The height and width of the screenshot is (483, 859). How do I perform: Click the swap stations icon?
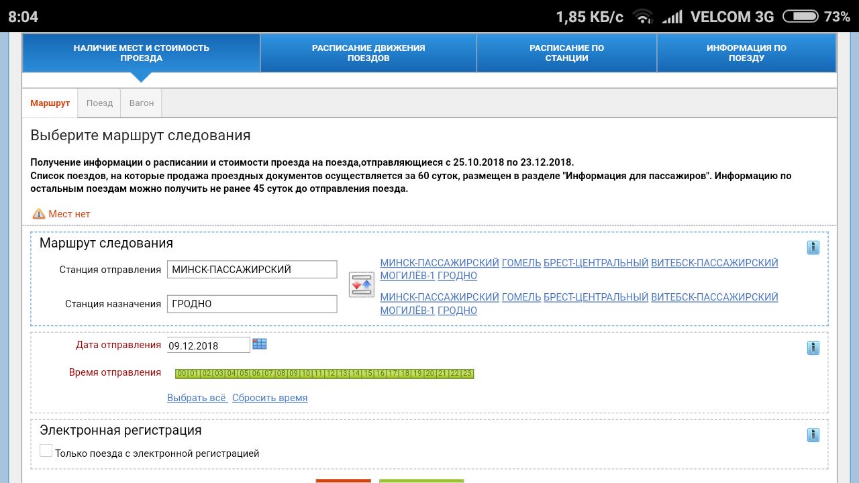coord(361,285)
